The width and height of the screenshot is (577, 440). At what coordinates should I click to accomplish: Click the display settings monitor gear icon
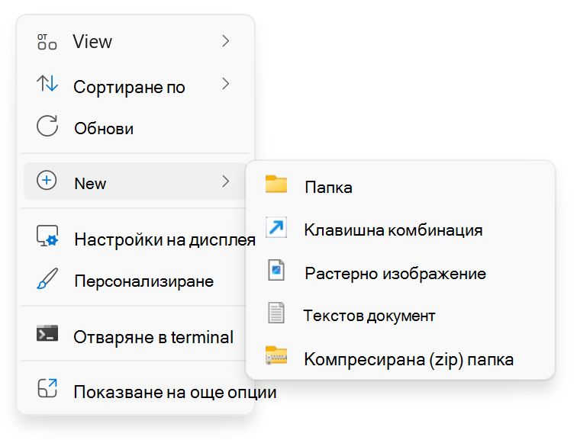pyautogui.click(x=47, y=236)
